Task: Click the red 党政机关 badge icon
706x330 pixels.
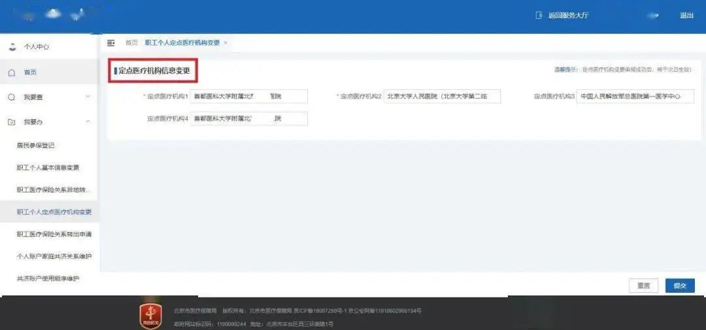Action: point(150,316)
